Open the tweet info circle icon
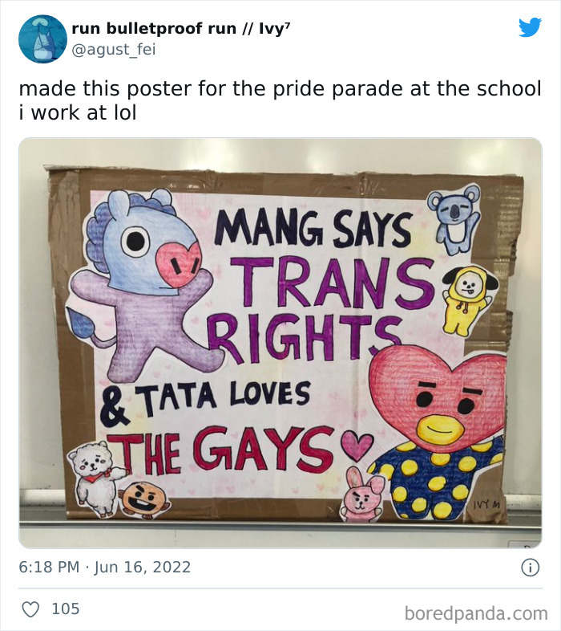Image resolution: width=561 pixels, height=631 pixels. pos(530,568)
